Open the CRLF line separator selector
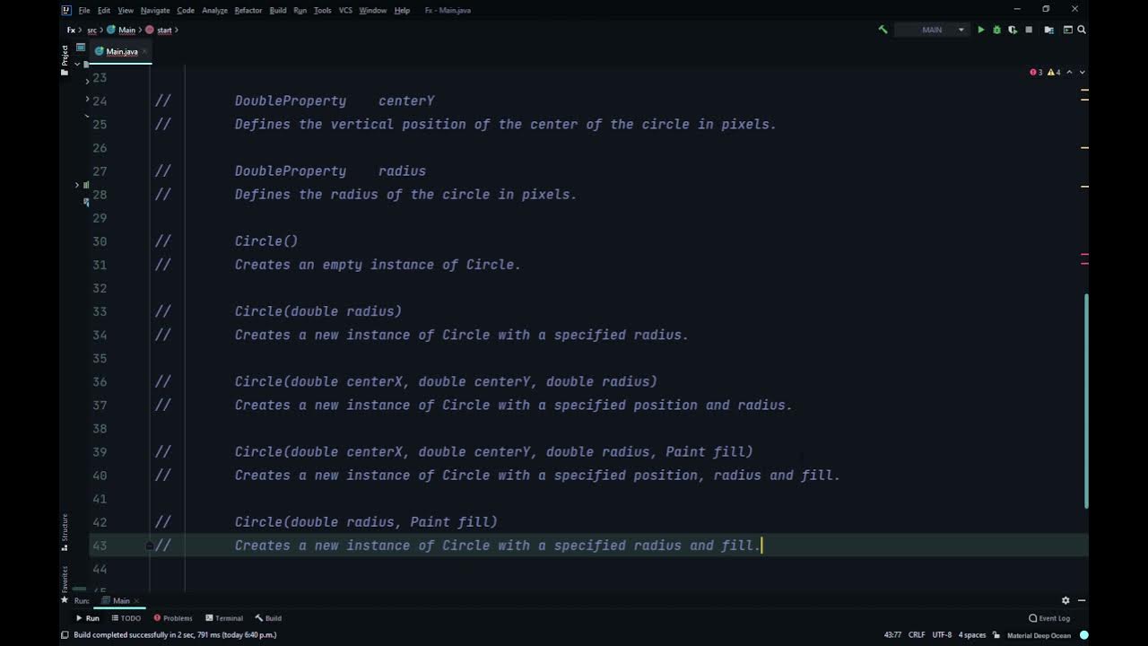1148x646 pixels. 917,635
